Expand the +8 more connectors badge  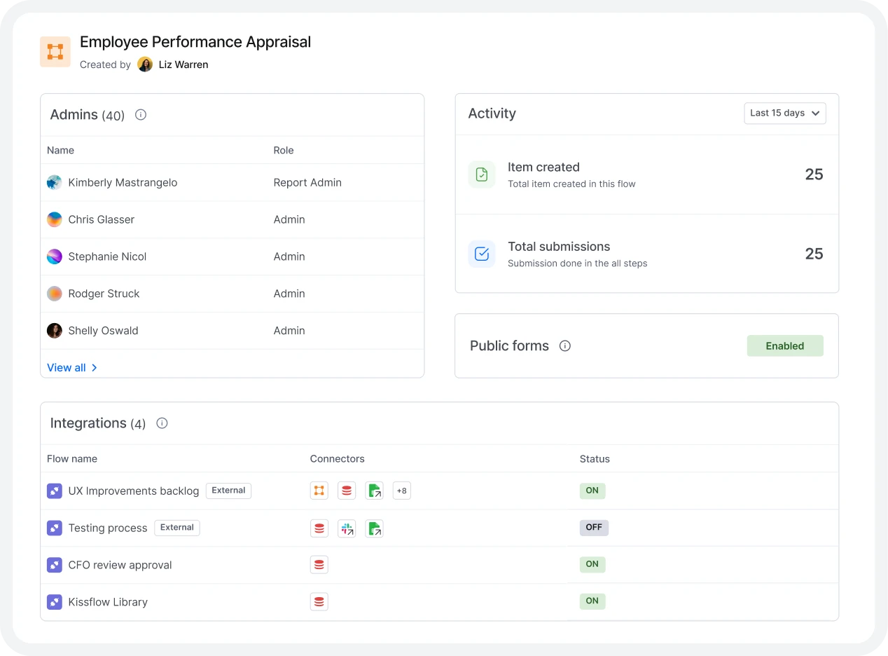click(x=402, y=491)
